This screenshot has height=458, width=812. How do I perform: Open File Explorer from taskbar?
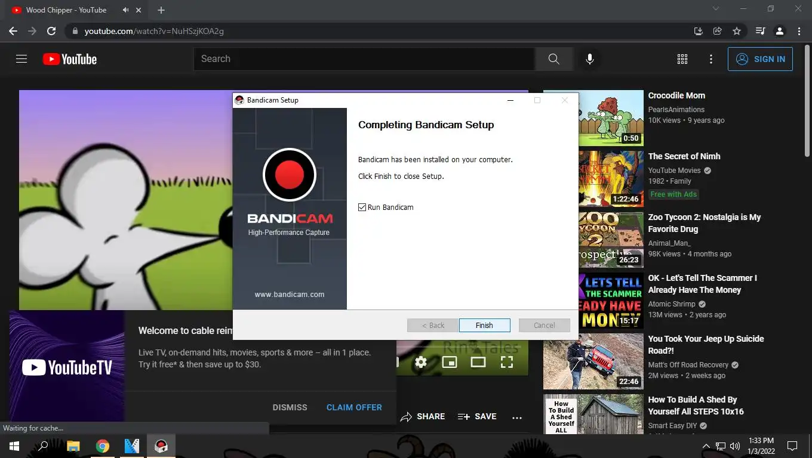pos(73,446)
